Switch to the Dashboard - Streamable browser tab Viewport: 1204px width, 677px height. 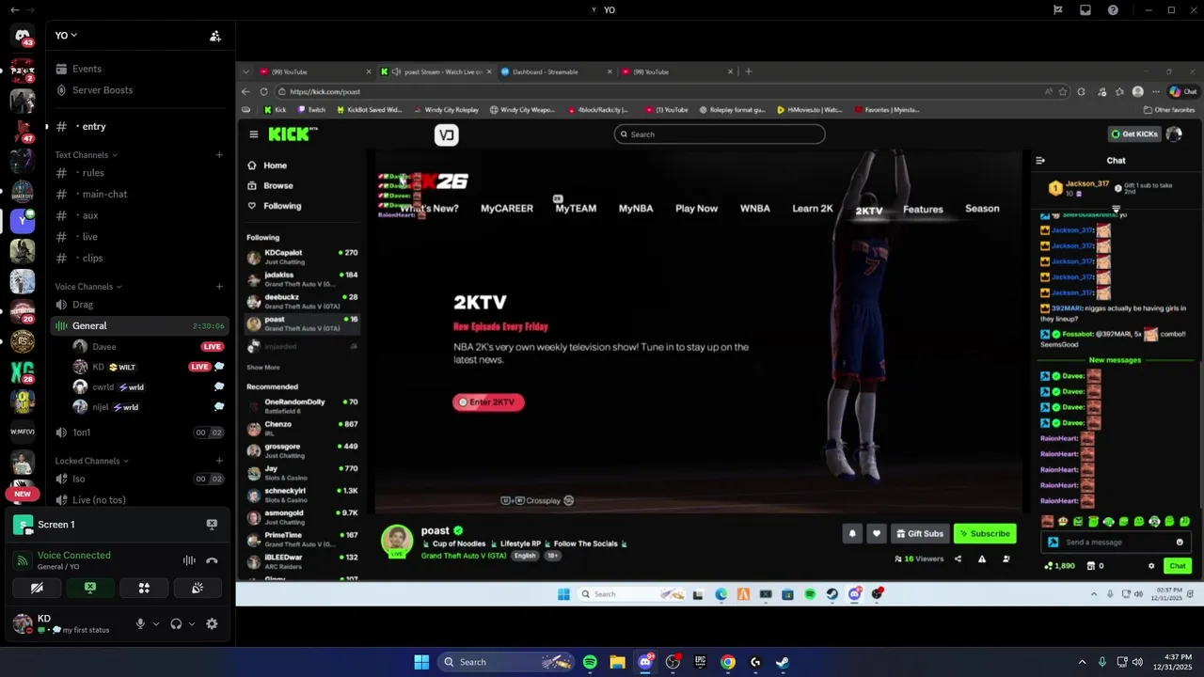click(557, 71)
